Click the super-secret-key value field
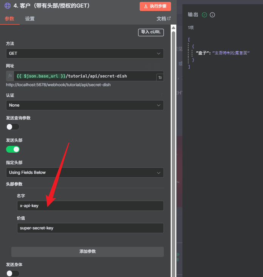263x277 pixels. (x=90, y=228)
